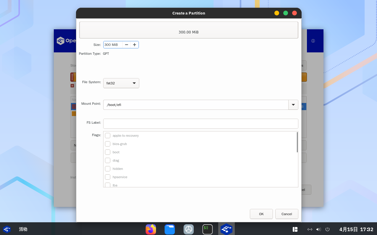Increase partition size with the plus button
This screenshot has width=377, height=235.
point(135,45)
